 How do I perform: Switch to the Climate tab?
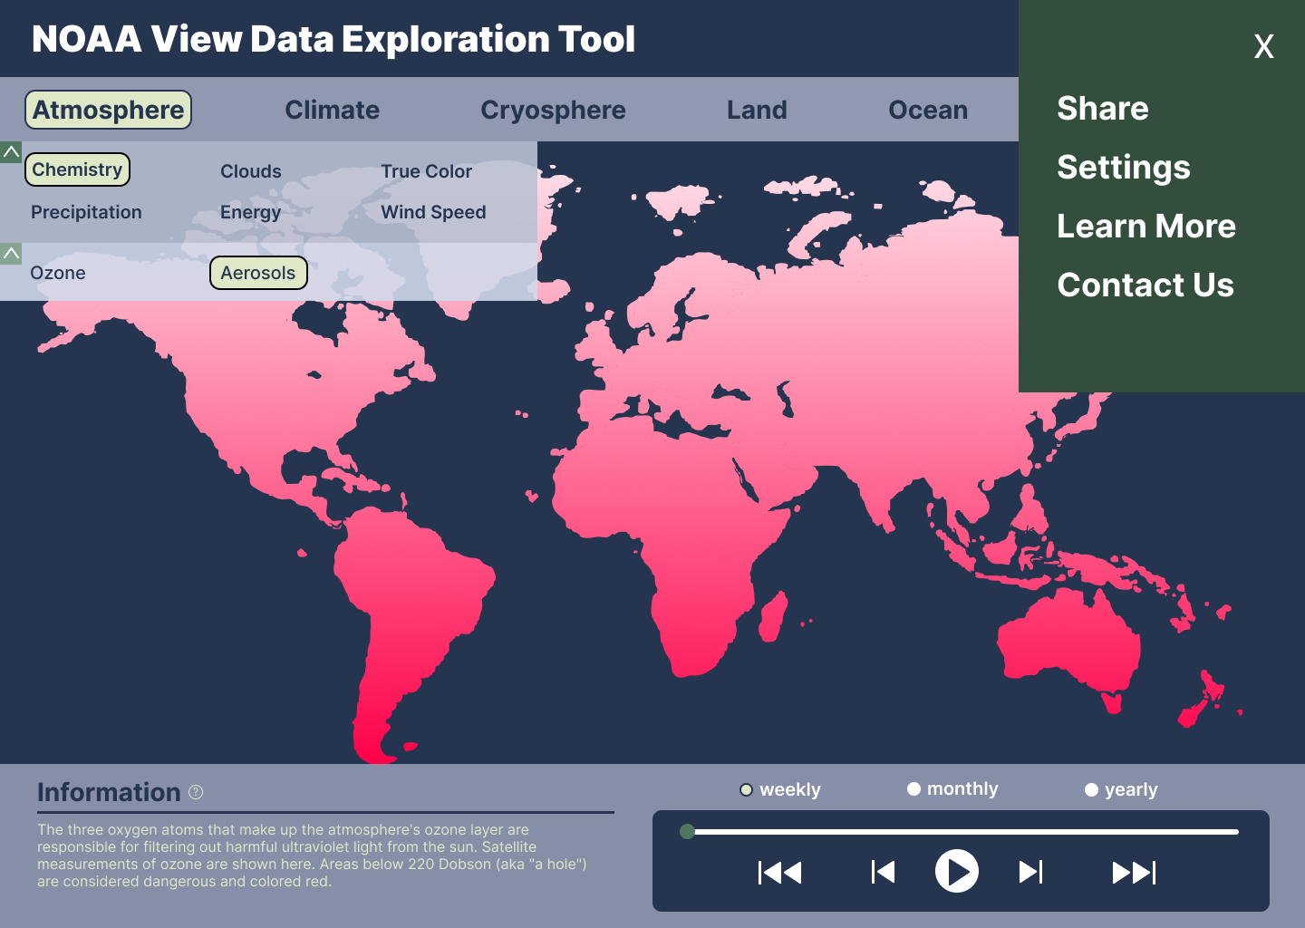pyautogui.click(x=333, y=110)
